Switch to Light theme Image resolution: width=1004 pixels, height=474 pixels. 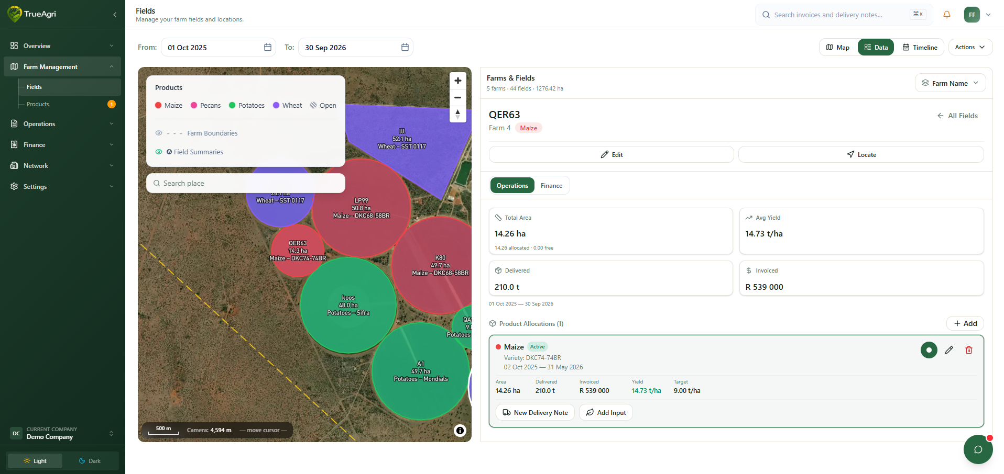(x=35, y=461)
